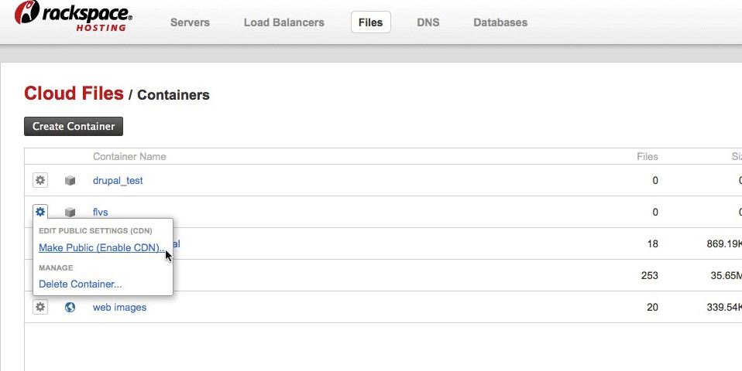Click the file count 20 for web images
Viewport: 742px width, 371px height.
pyautogui.click(x=653, y=308)
